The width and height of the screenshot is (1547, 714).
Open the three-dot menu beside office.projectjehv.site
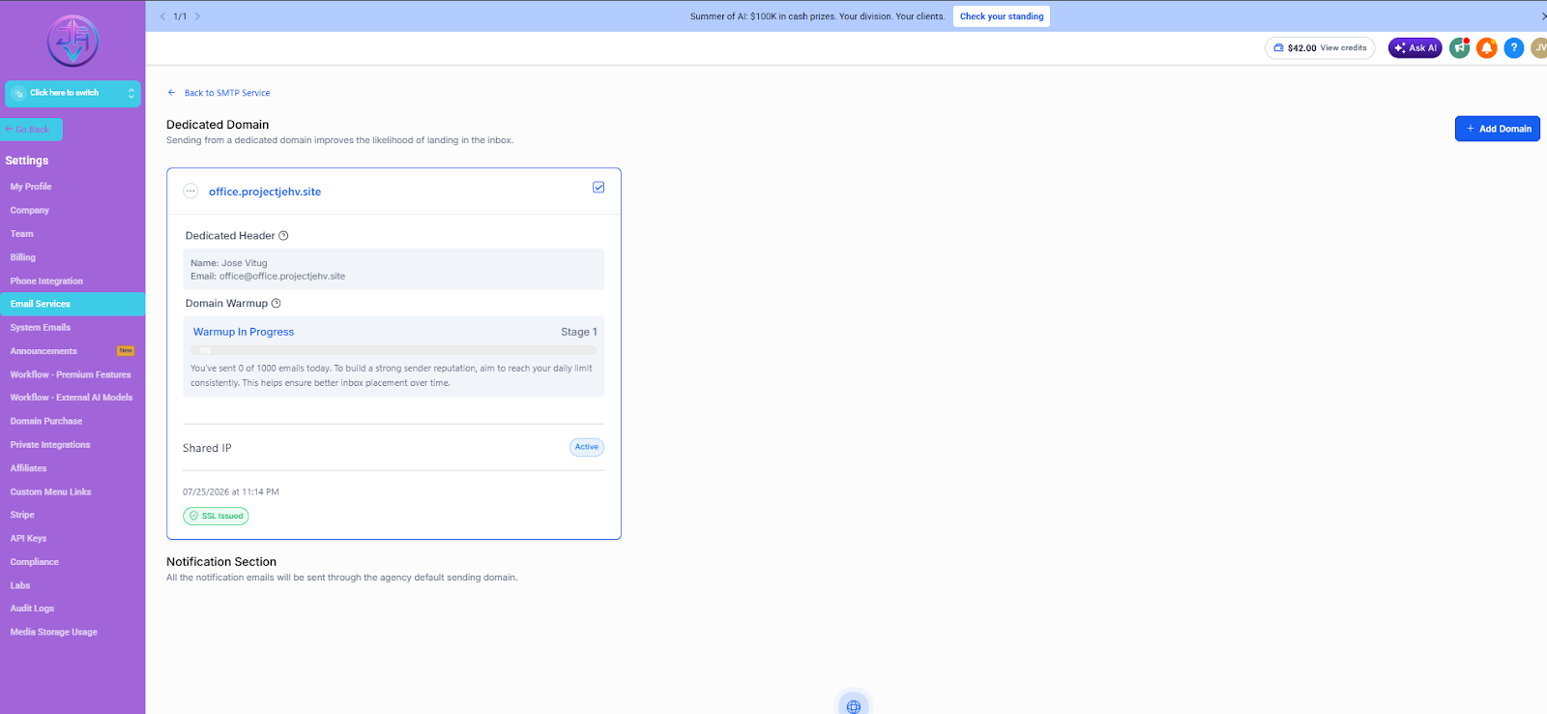click(x=190, y=192)
